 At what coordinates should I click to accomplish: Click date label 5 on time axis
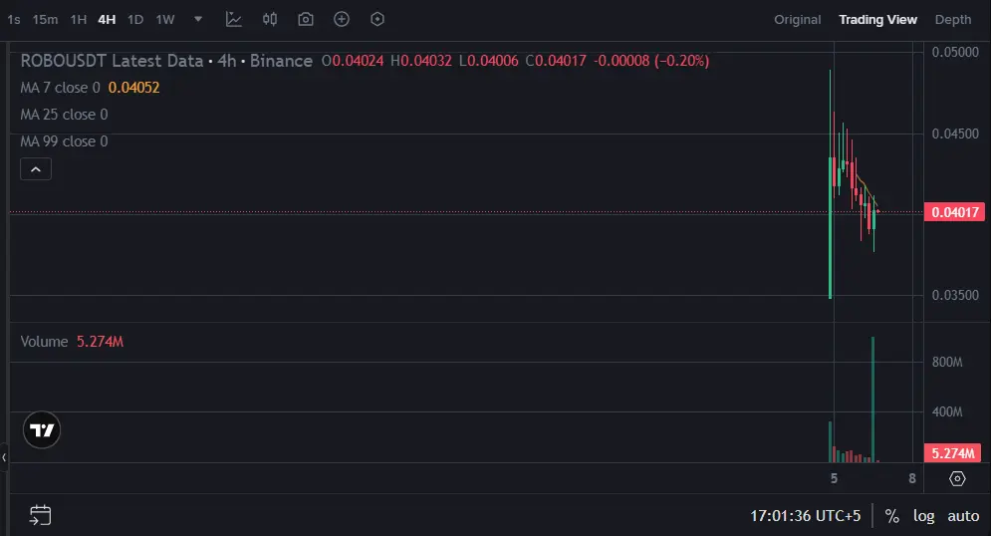(x=835, y=478)
